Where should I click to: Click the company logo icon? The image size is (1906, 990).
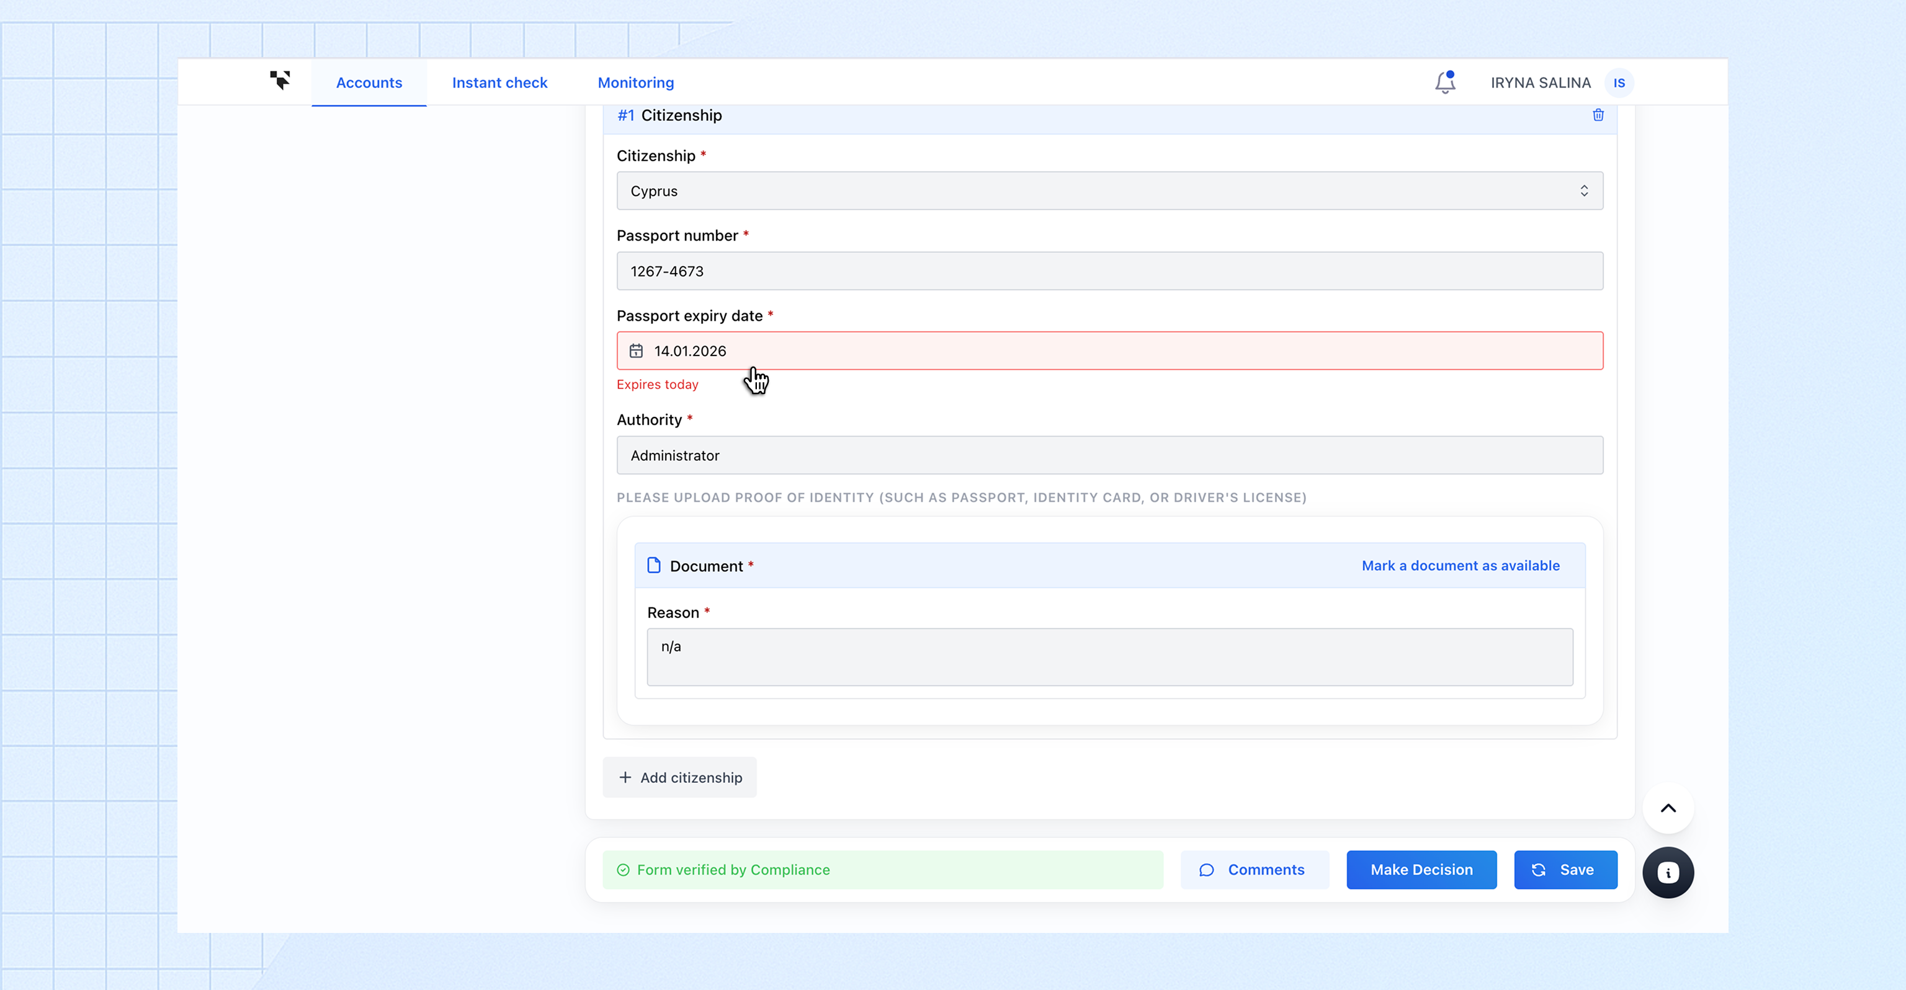tap(280, 81)
